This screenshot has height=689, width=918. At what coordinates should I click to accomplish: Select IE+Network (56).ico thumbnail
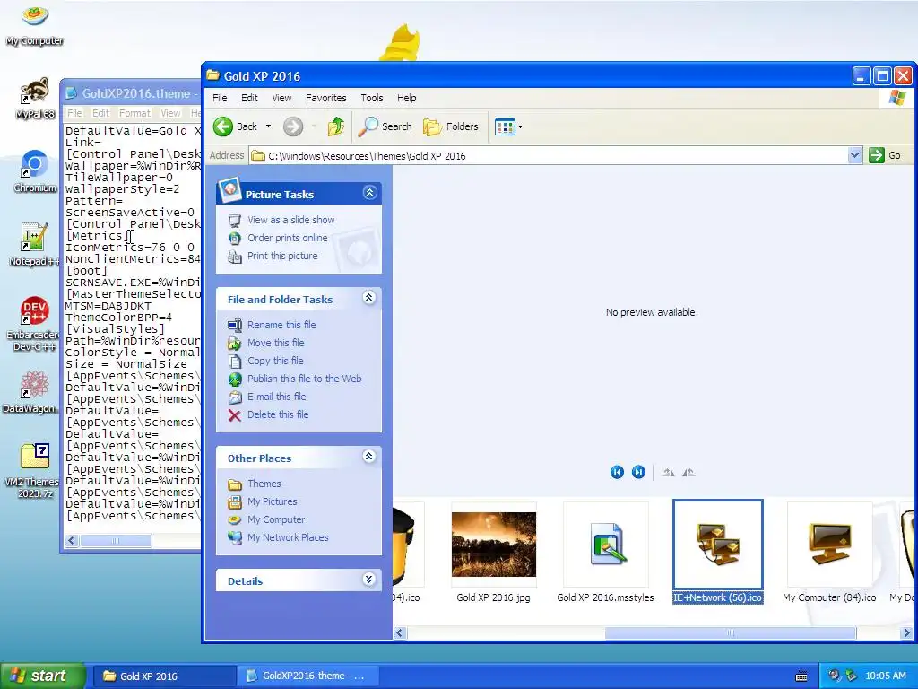(718, 545)
